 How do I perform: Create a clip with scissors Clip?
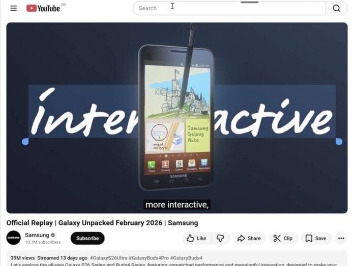click(283, 238)
